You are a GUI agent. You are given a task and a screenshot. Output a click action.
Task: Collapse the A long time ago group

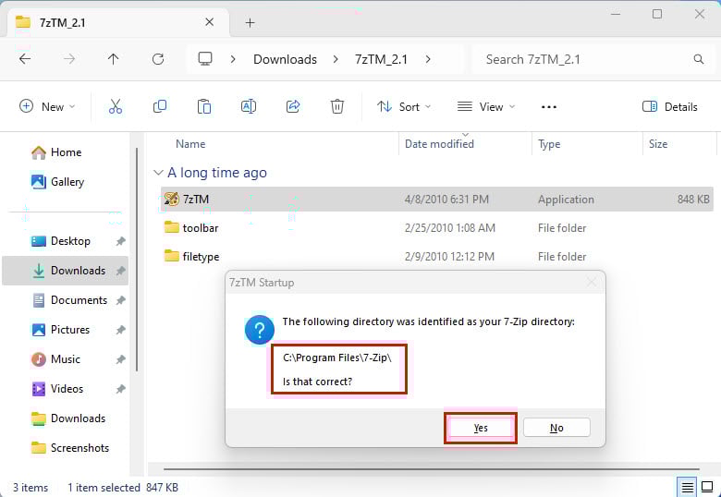(x=158, y=173)
